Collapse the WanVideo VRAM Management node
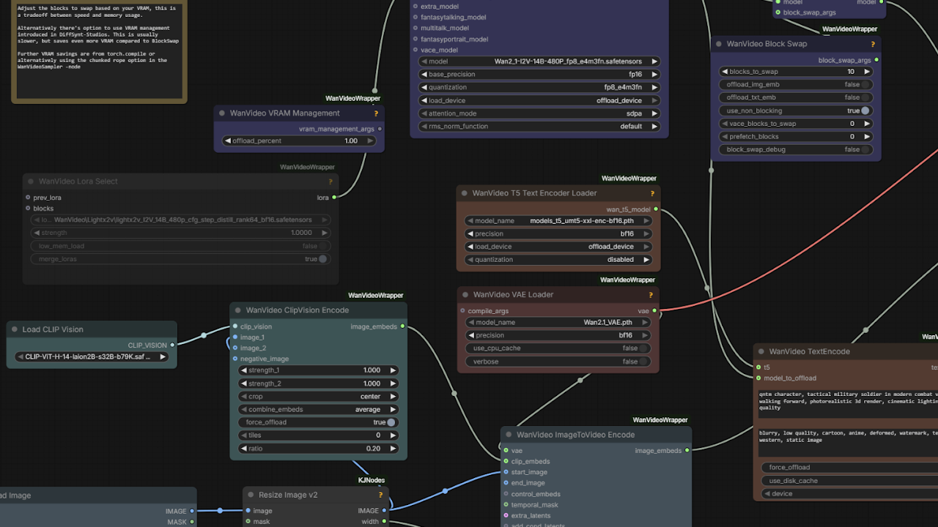 [222, 113]
